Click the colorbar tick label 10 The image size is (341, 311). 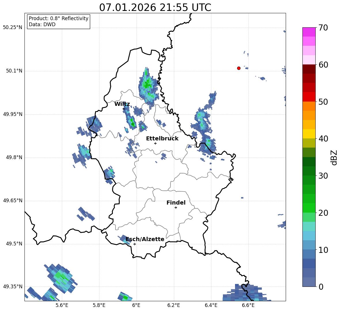coord(323,250)
